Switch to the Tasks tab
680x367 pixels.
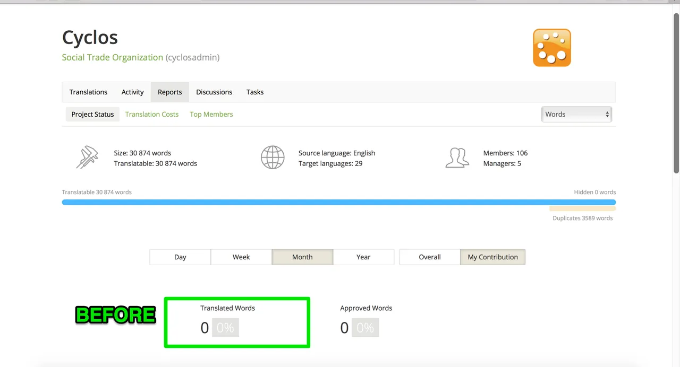(255, 92)
